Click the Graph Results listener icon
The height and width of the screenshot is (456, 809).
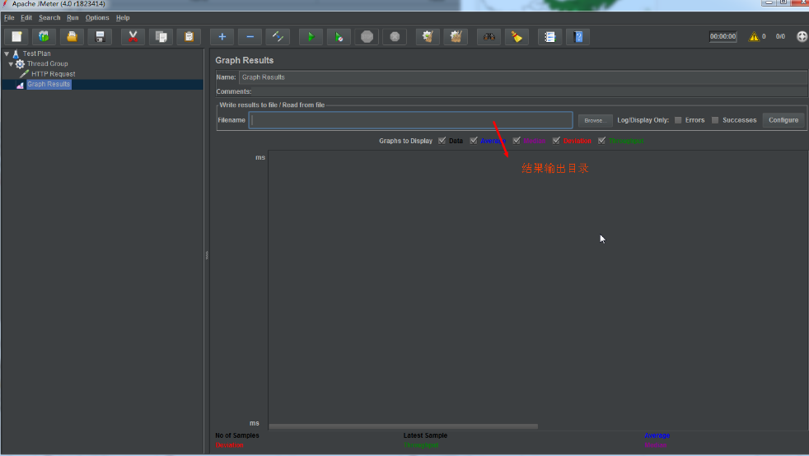(20, 85)
